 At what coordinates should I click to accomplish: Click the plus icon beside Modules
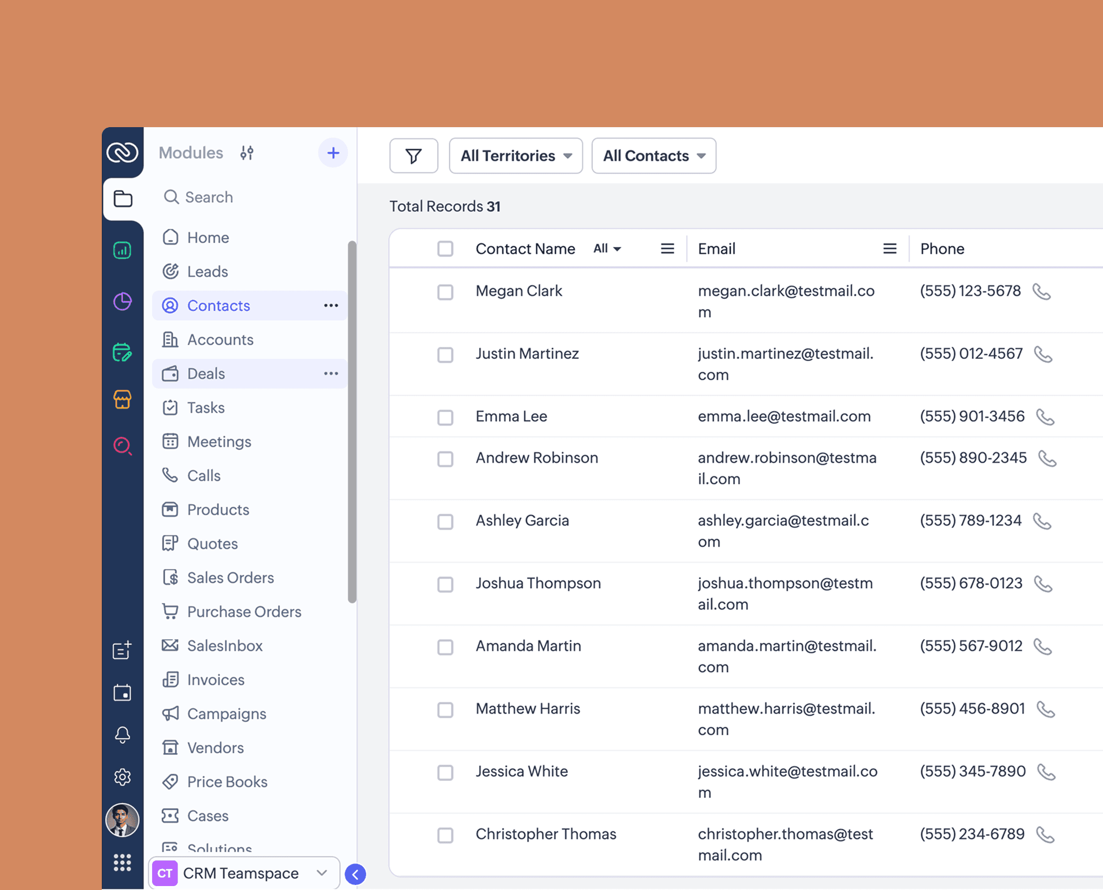(333, 153)
